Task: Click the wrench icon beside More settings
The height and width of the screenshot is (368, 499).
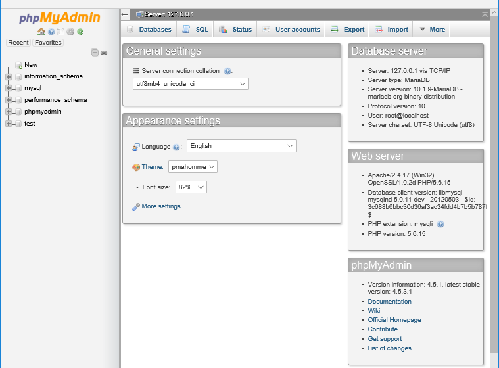Action: click(x=136, y=207)
